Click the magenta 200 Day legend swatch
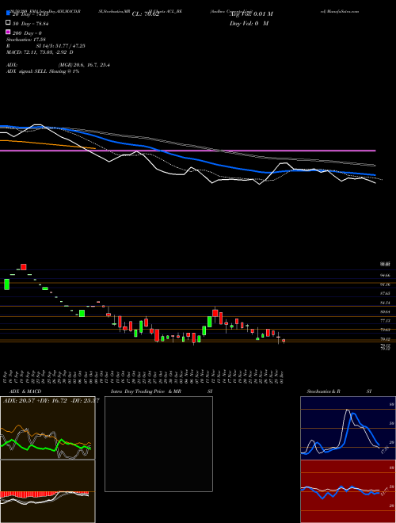Viewport: 396px width, 523px height. point(8,32)
